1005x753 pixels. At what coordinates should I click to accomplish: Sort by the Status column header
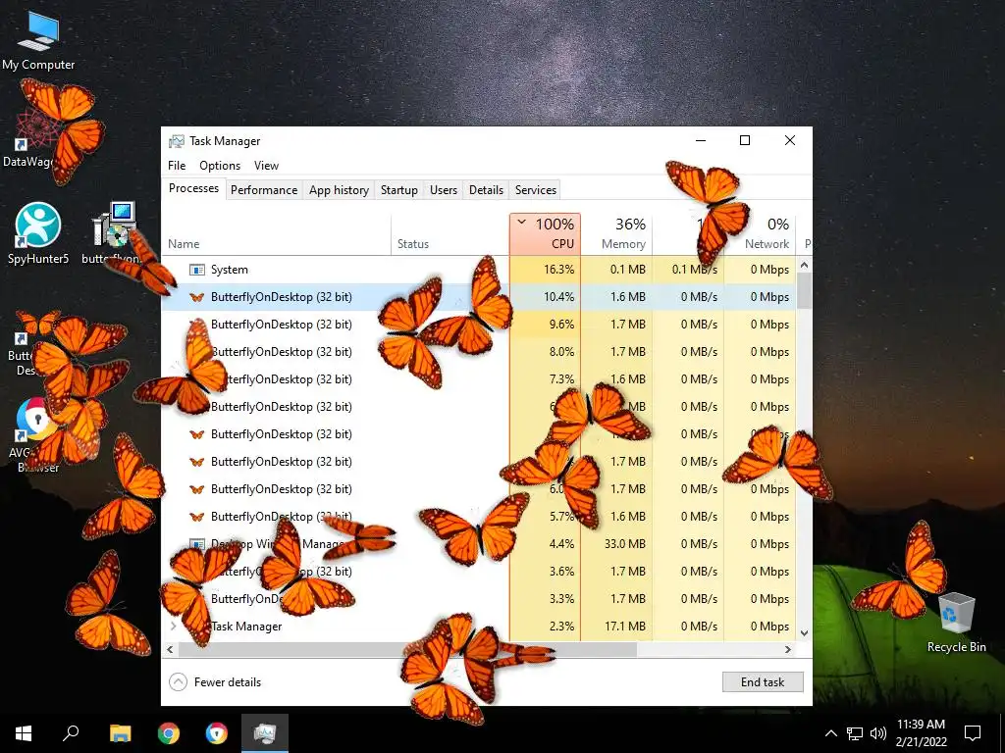click(450, 233)
